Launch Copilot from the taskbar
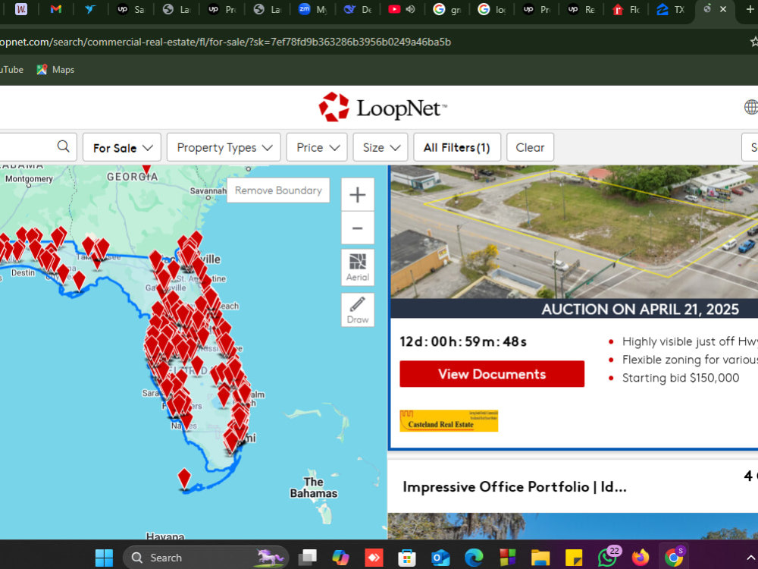 coord(341,558)
